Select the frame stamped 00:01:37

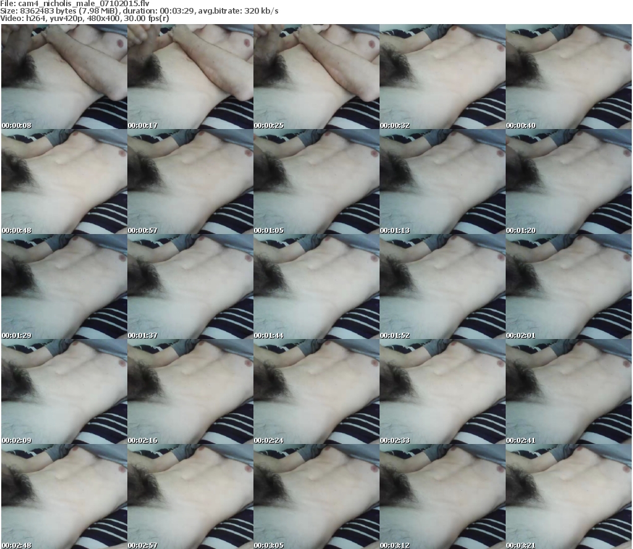(x=190, y=287)
